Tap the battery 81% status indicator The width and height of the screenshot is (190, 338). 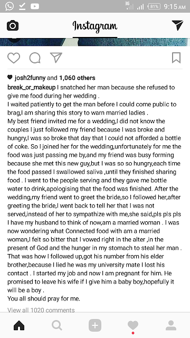click(x=154, y=6)
